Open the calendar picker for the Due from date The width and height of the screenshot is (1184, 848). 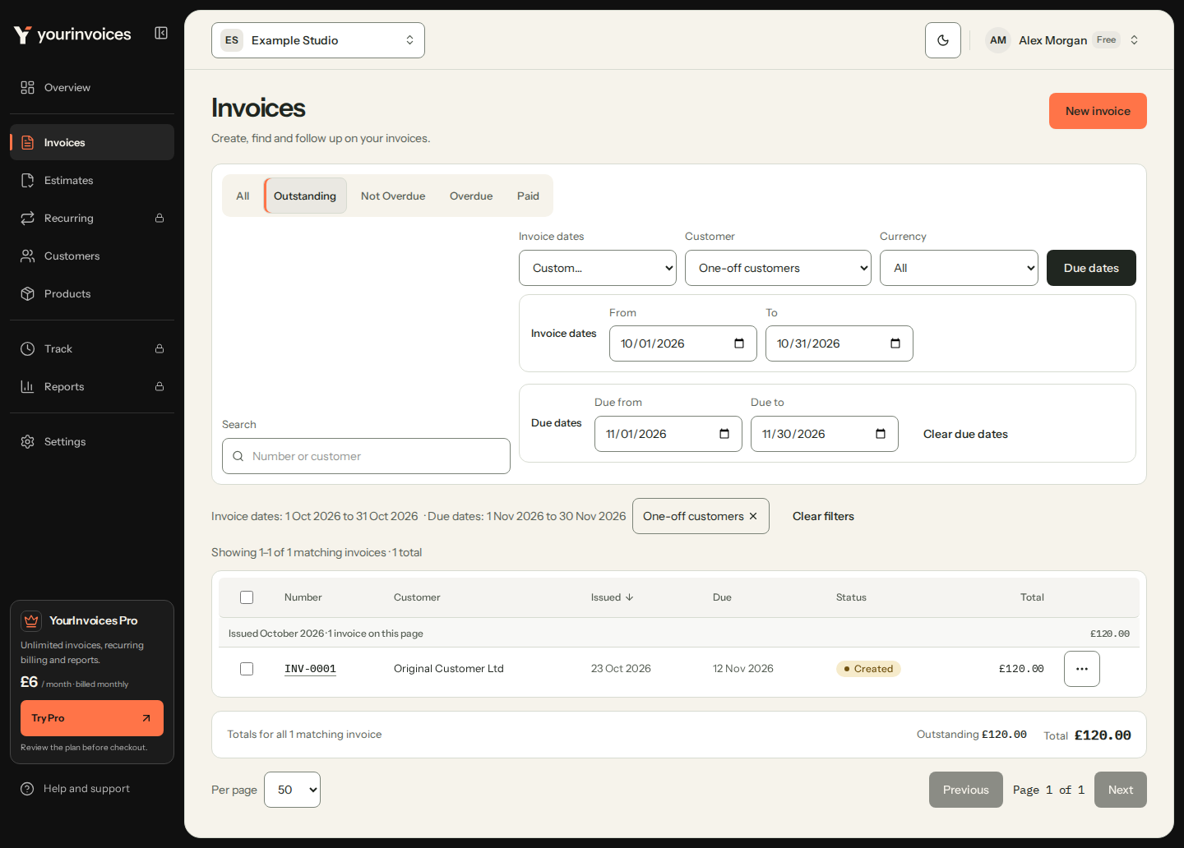pyautogui.click(x=724, y=434)
